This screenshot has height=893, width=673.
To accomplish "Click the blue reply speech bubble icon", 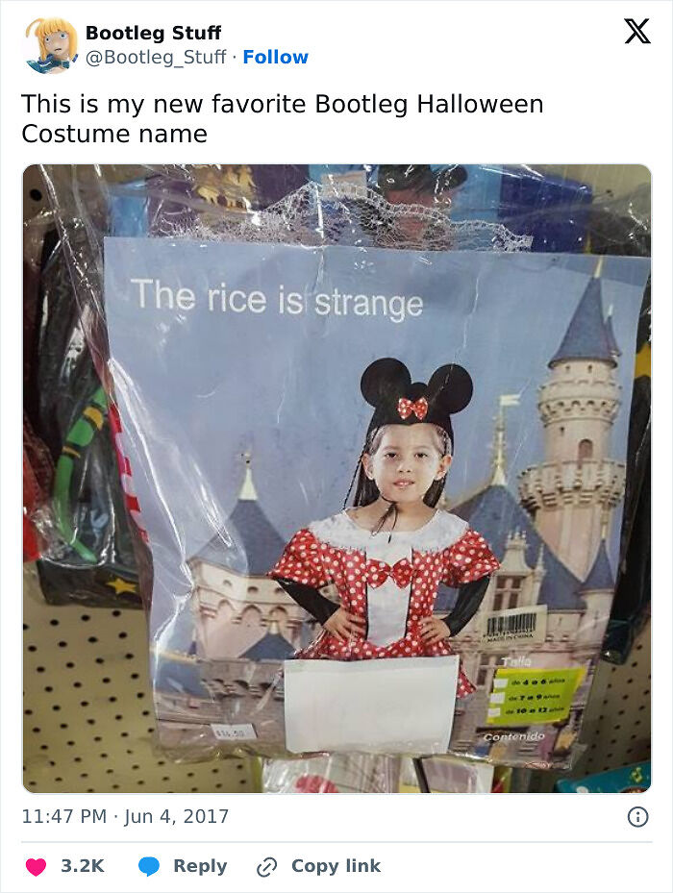I will [x=149, y=866].
